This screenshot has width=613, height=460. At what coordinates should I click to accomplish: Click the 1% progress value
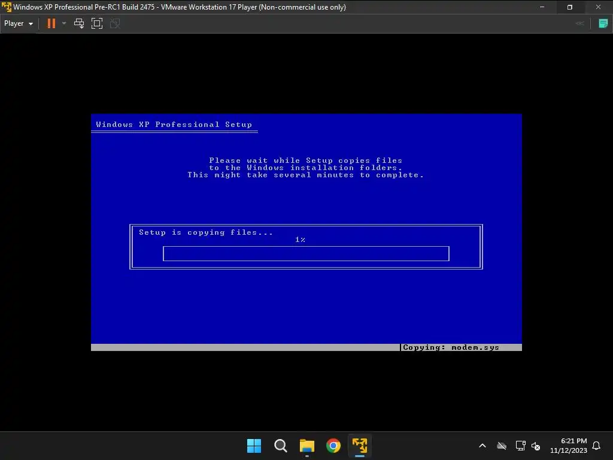pos(301,240)
